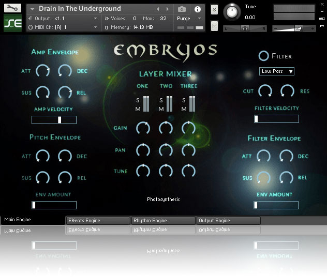Open the Output Engine tab
The image size is (327, 277).
pos(228,221)
